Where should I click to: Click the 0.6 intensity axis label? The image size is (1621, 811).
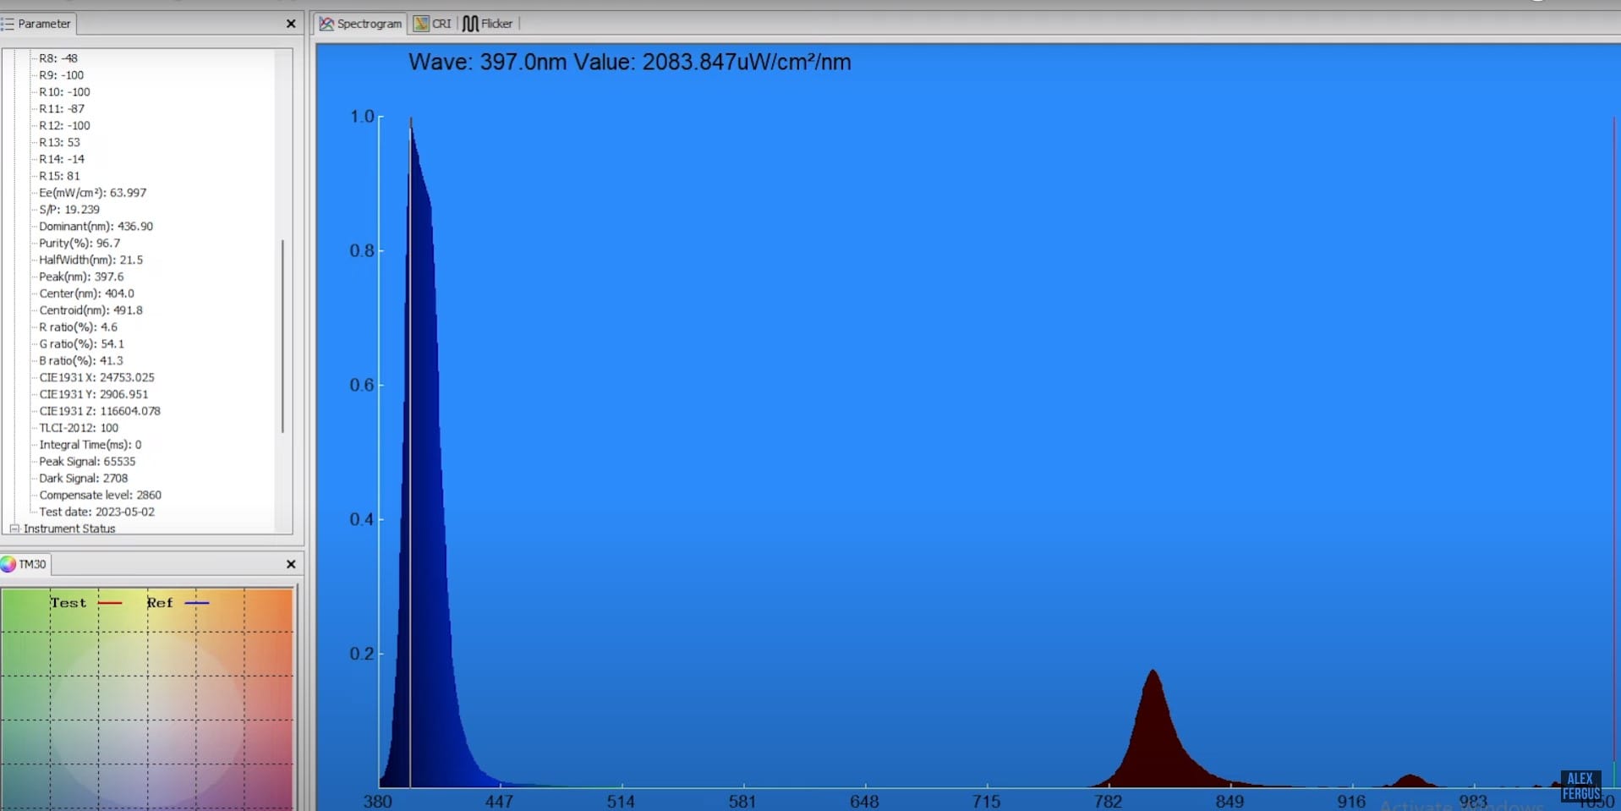tap(362, 385)
